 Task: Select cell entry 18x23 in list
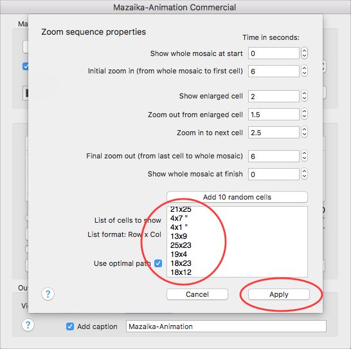pos(181,263)
